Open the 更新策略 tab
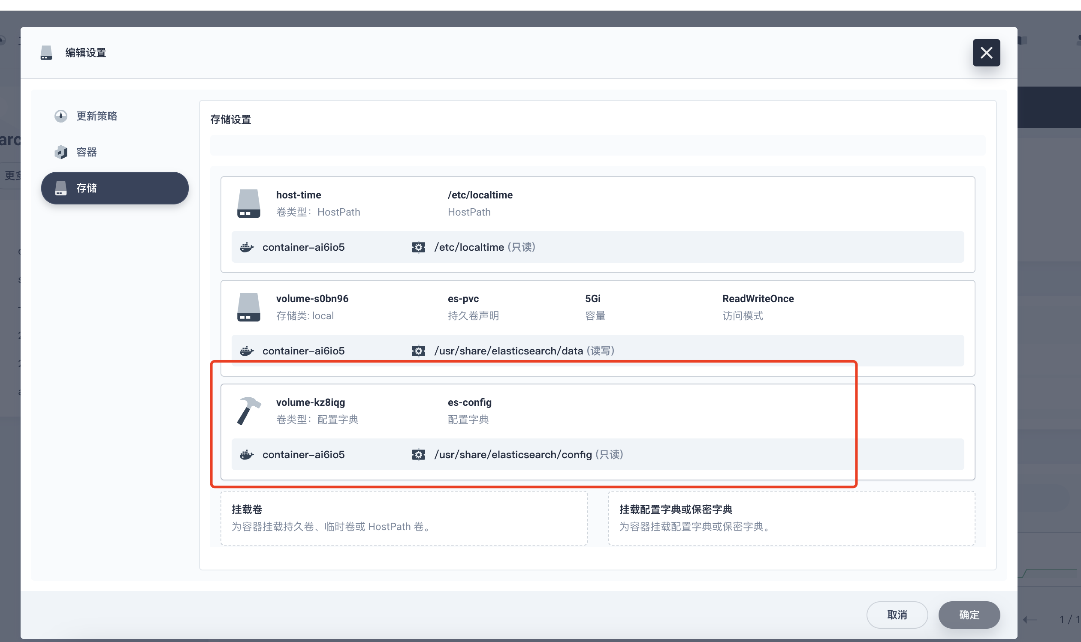This screenshot has width=1081, height=642. coord(115,116)
